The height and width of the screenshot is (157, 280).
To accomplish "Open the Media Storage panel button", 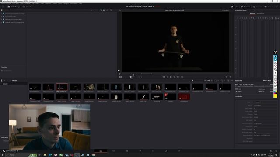I will tap(14, 7).
